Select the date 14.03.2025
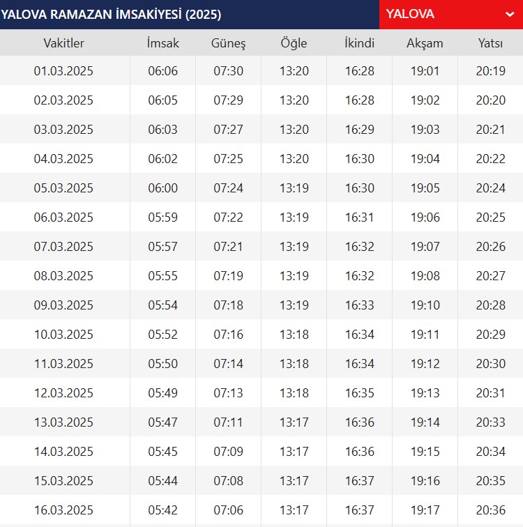The image size is (523, 527). (63, 452)
